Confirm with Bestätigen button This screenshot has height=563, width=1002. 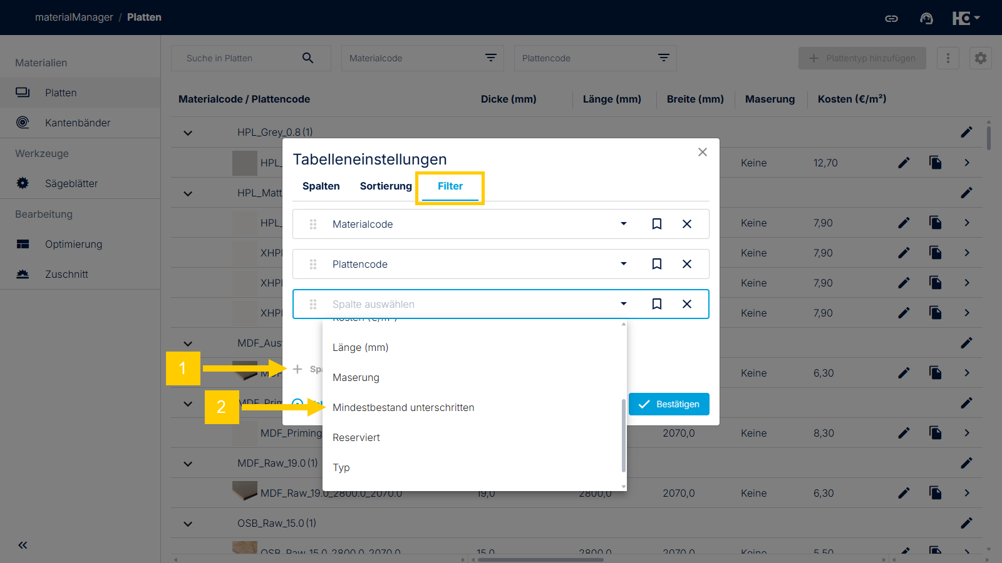pos(669,404)
